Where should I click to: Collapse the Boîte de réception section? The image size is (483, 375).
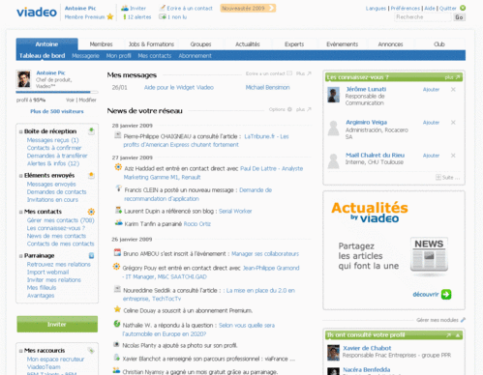click(21, 131)
